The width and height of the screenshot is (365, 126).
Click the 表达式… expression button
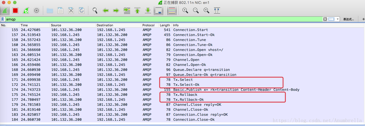pyautogui.click(x=348, y=19)
